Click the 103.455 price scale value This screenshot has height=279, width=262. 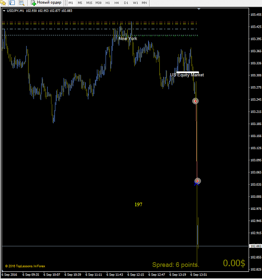(256, 15)
